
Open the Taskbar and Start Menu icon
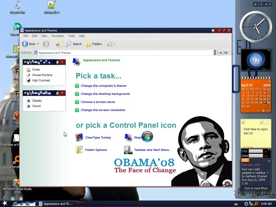pyautogui.click(x=128, y=150)
